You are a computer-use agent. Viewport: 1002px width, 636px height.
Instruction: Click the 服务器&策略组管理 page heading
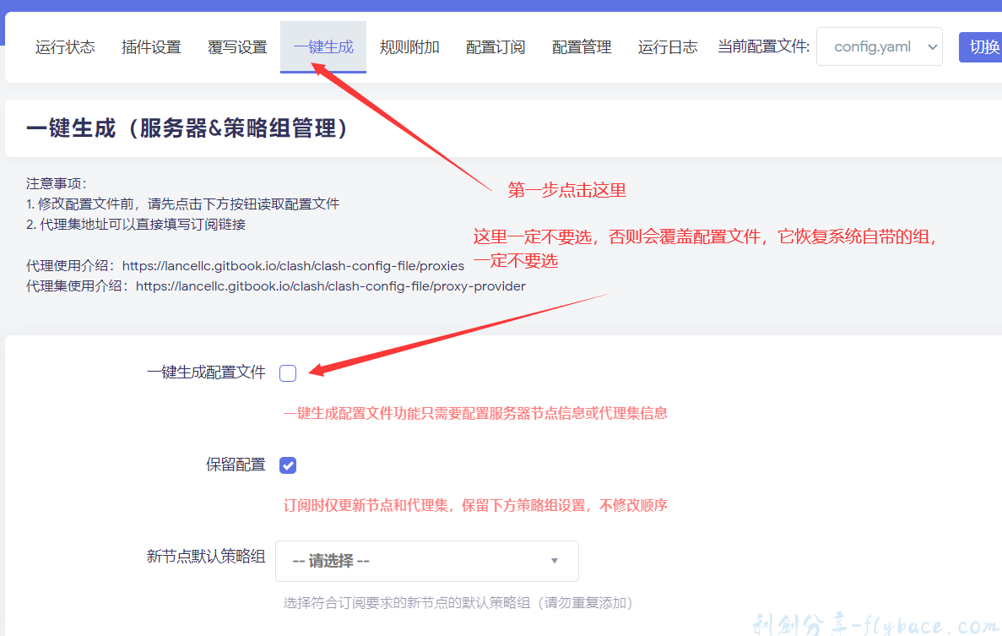click(x=187, y=128)
